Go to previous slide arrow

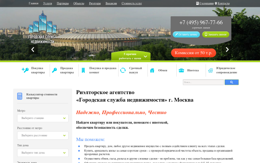(33, 50)
